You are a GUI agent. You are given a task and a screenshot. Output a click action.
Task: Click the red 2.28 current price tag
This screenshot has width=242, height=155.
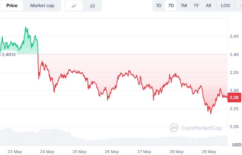(x=234, y=97)
